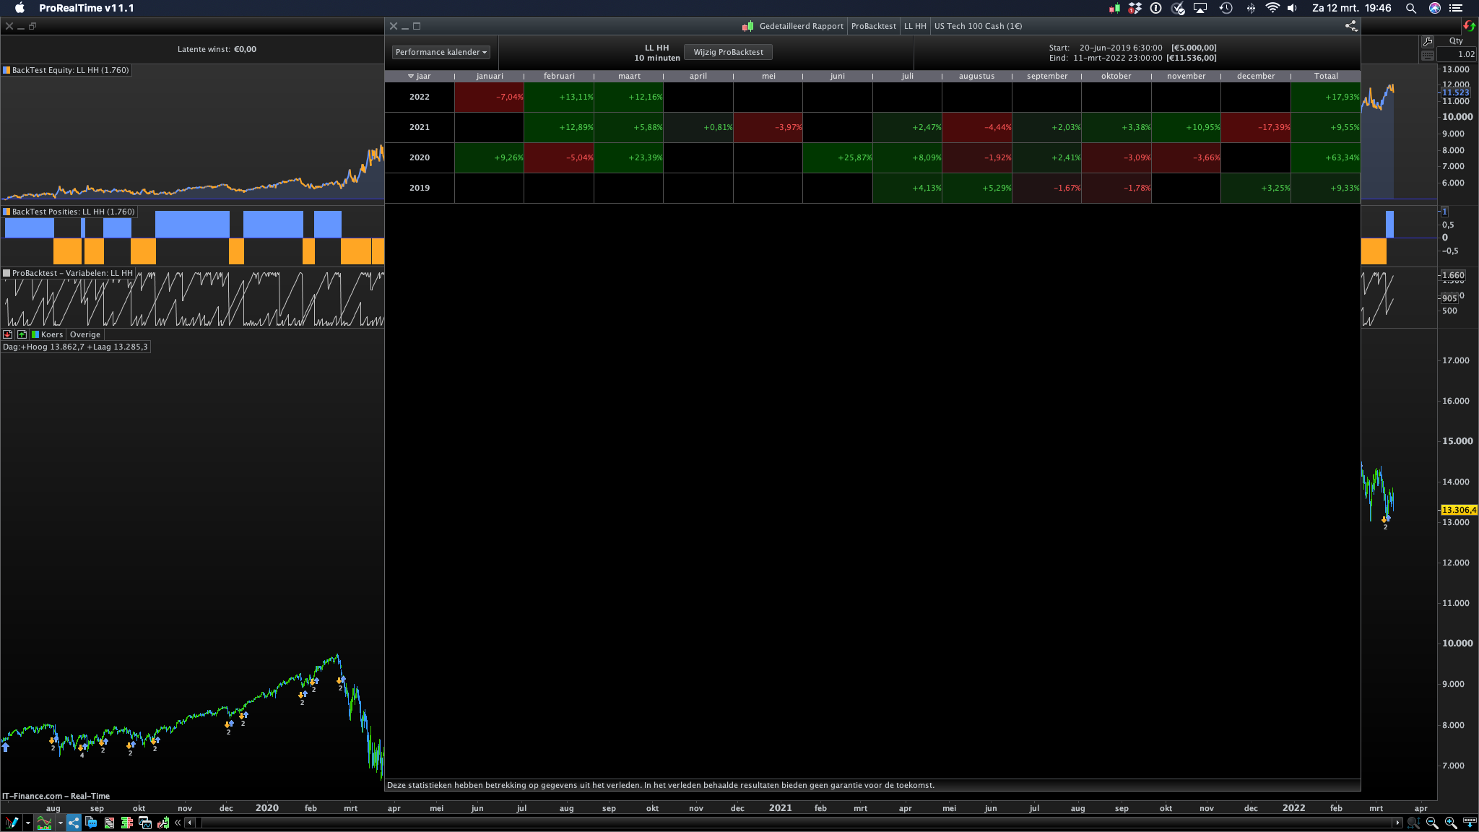Click the zoom out magnifier

click(1432, 823)
